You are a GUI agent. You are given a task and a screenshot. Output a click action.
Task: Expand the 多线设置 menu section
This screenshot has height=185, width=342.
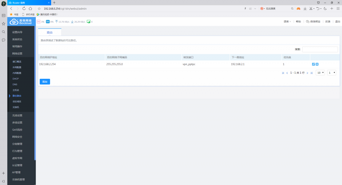(x=17, y=123)
